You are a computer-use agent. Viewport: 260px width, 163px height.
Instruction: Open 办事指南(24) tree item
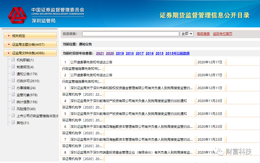pyautogui.click(x=26, y=88)
